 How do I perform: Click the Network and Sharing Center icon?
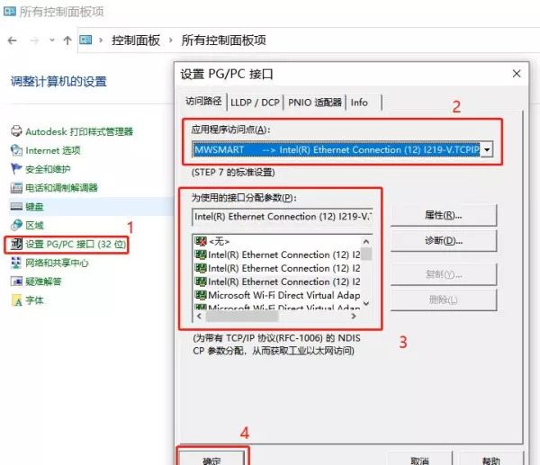click(16, 263)
